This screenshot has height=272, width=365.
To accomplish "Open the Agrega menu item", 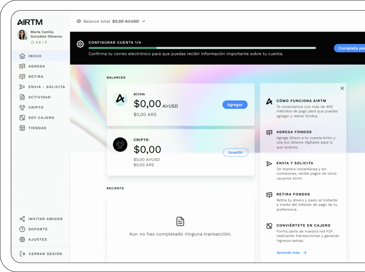I will 37,66.
